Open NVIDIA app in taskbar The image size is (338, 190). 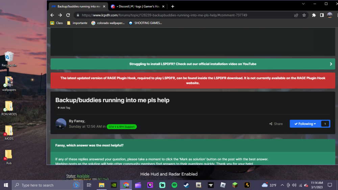114,185
